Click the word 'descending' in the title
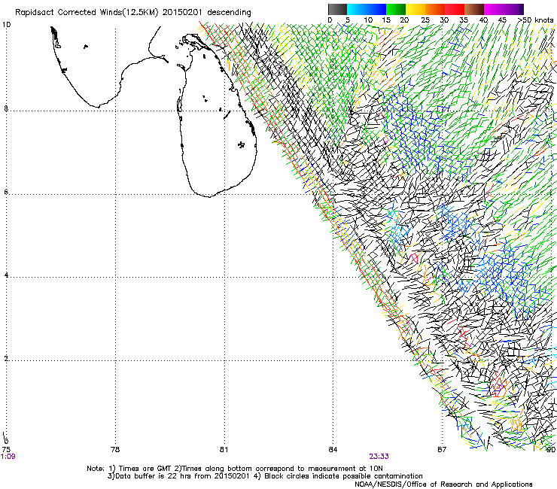557x489 pixels. 229,13
